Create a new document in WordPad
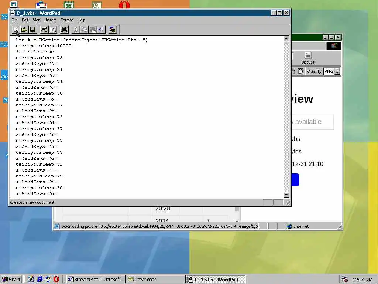 pos(16,30)
